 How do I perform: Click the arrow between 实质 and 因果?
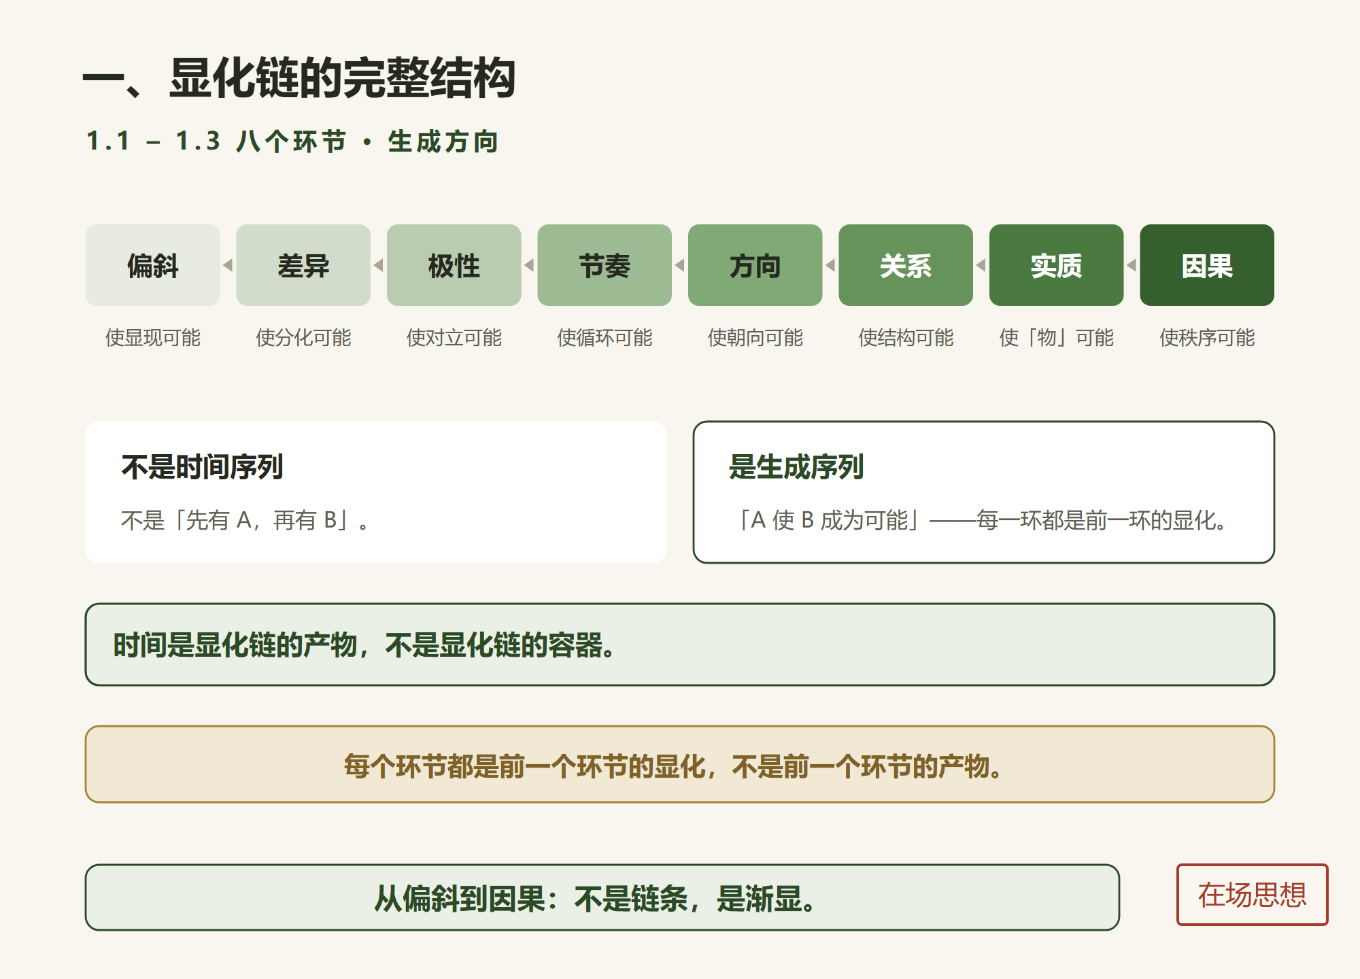coord(1132,265)
